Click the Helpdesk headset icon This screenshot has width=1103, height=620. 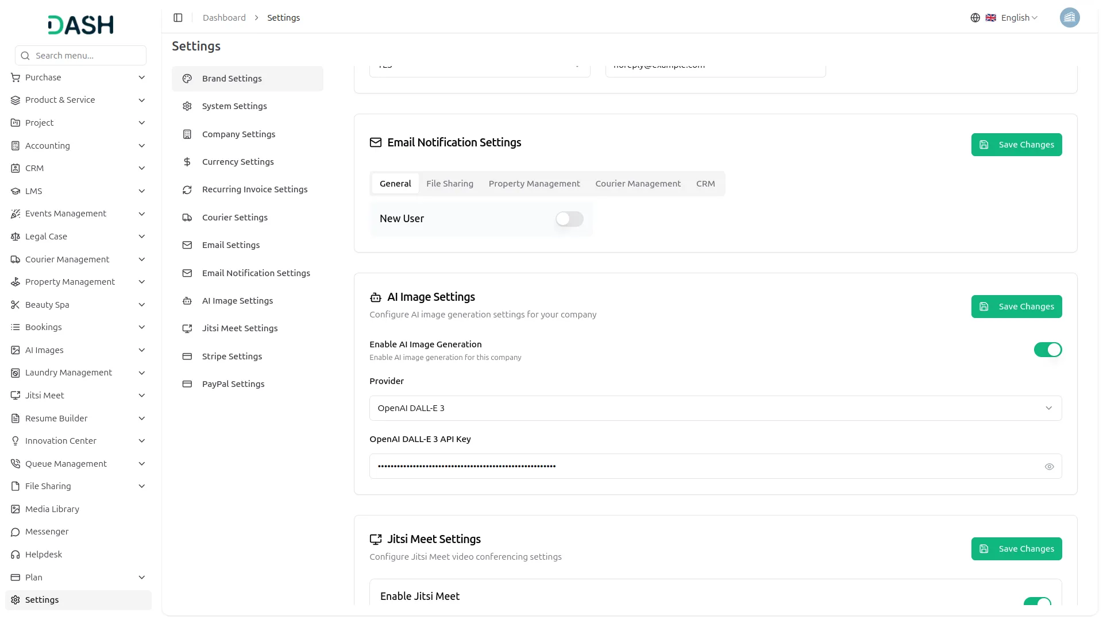16,555
